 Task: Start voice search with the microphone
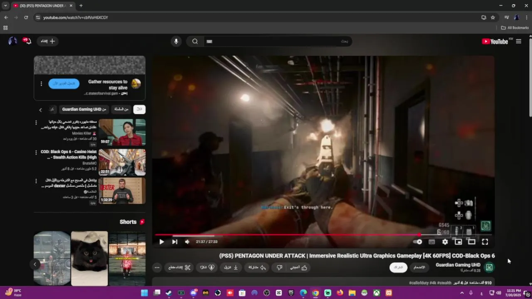176,41
